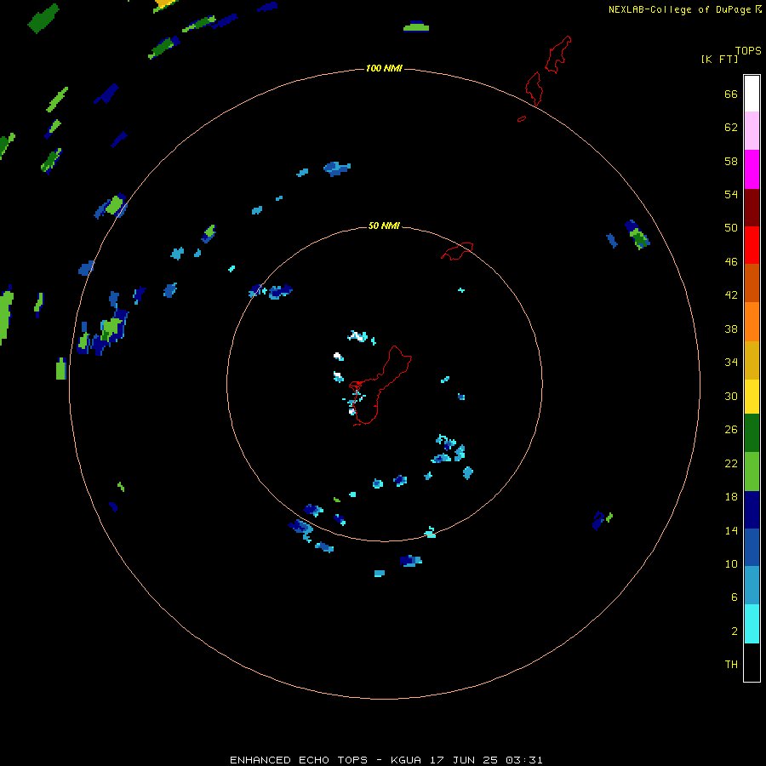Click the legend value 62
The width and height of the screenshot is (766, 766).
pos(731,128)
